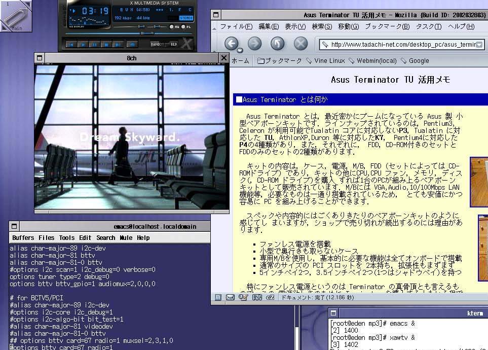Open the Back button history dropdown arrow
Screen dimensions: 488x350
(x=240, y=51)
